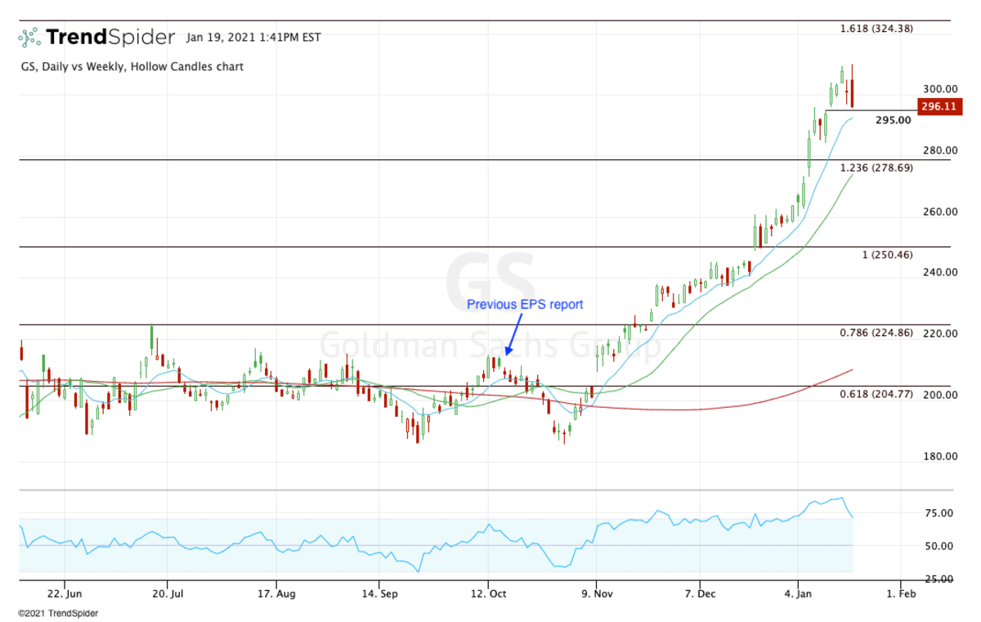Click the 7. Dec date label
This screenshot has width=981, height=622.
pos(699,595)
